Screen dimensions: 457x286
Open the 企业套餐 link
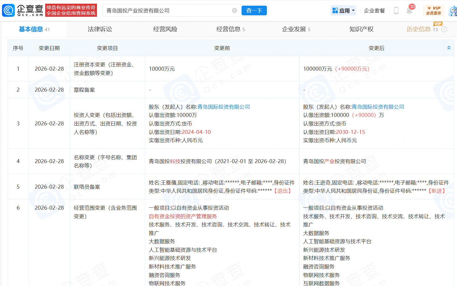click(374, 11)
